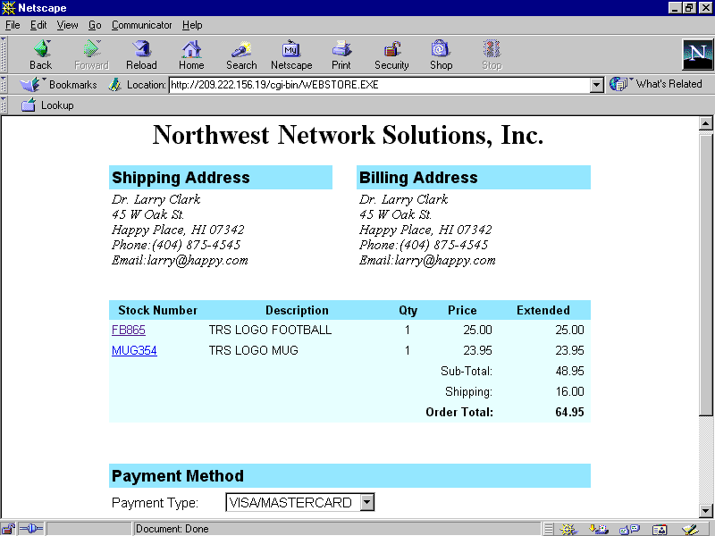Click the page location proxy icon
The image size is (715, 536).
pos(114,84)
